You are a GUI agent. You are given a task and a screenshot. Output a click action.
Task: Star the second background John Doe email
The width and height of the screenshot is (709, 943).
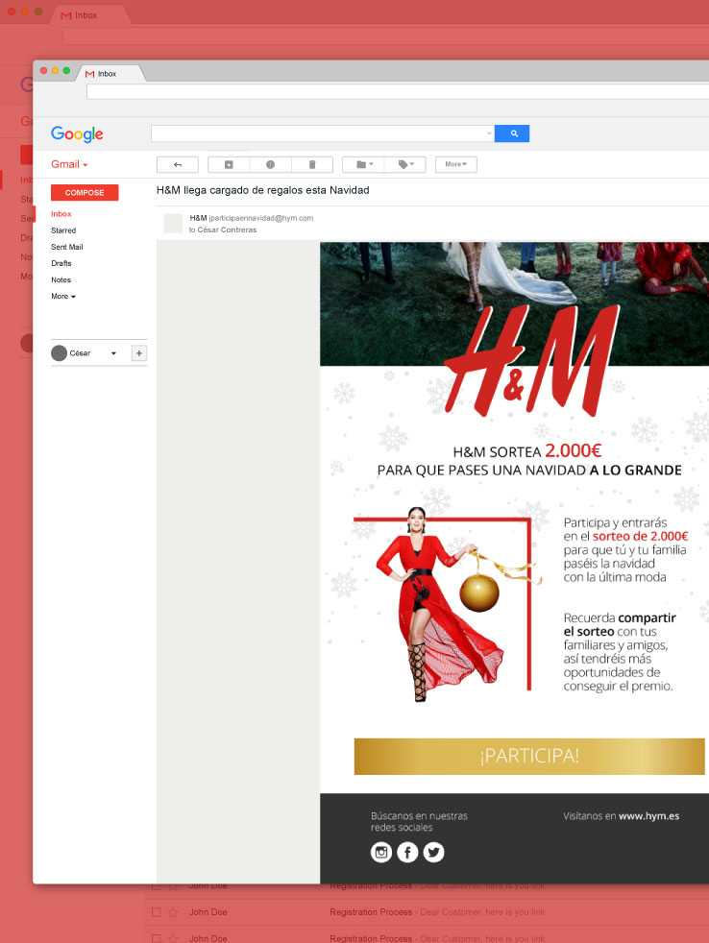[173, 912]
